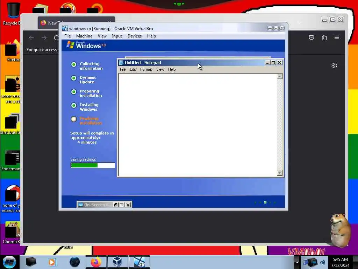
Task: Open Notepad Format menu
Action: pos(146,69)
